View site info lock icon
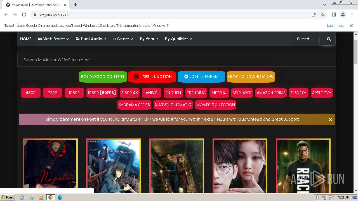 coord(35,15)
